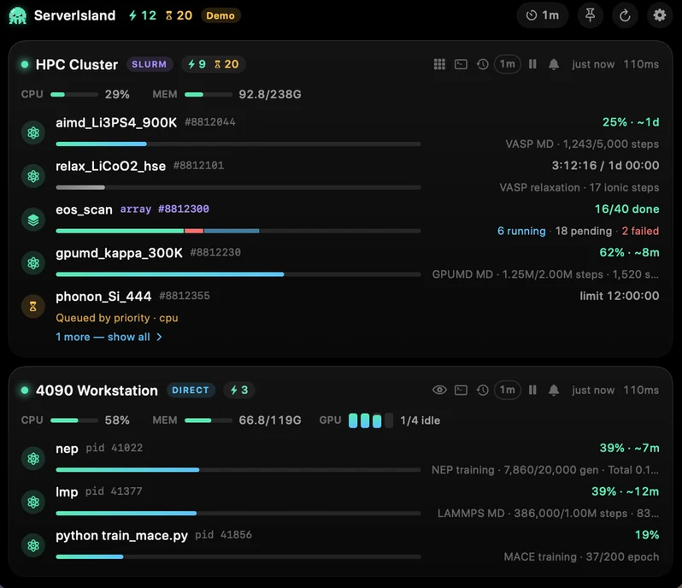Image resolution: width=682 pixels, height=588 pixels.
Task: Open the relax_LiCoO2_hse job
Action: click(340, 176)
